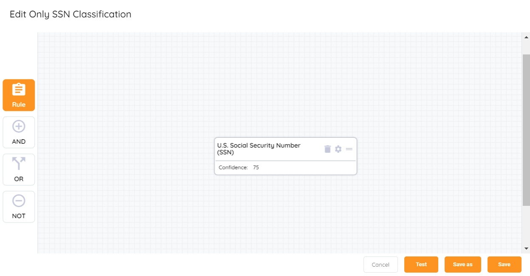
Task: Delete the SSN node using the trash icon
Action: tap(327, 149)
